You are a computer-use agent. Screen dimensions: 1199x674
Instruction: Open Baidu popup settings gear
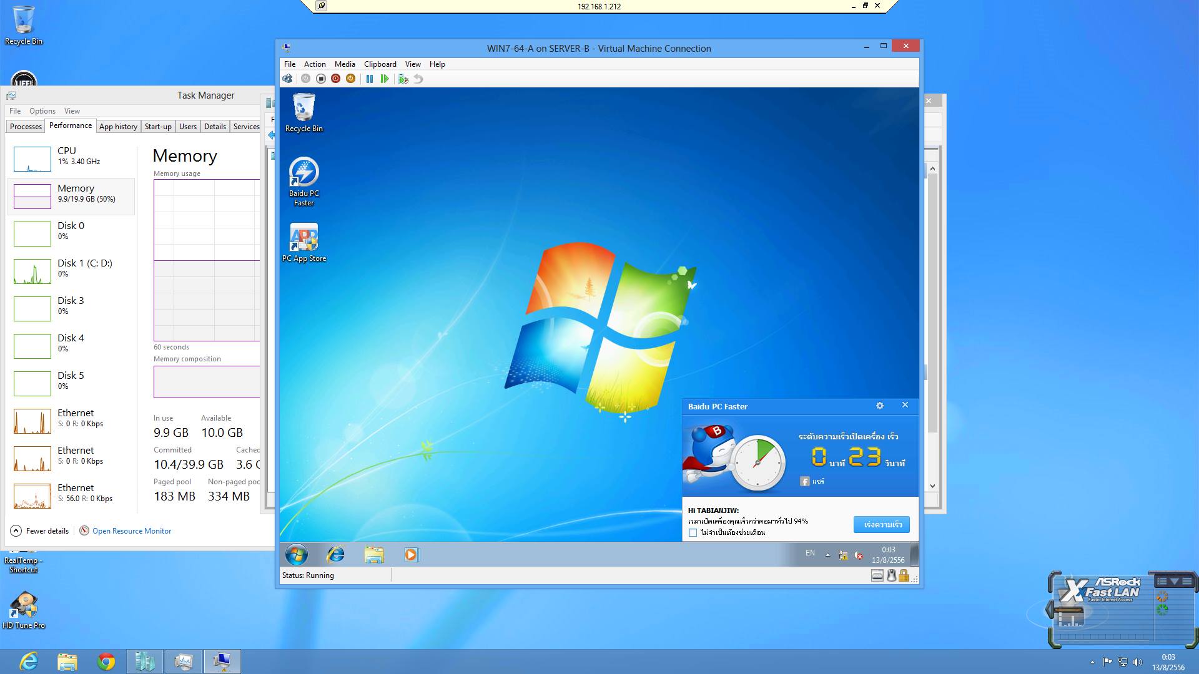880,406
